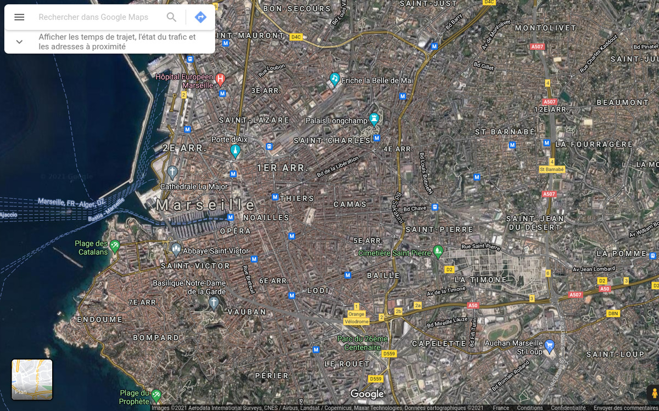This screenshot has height=411, width=659.
Task: Click the Google Maps search field
Action: click(x=93, y=17)
